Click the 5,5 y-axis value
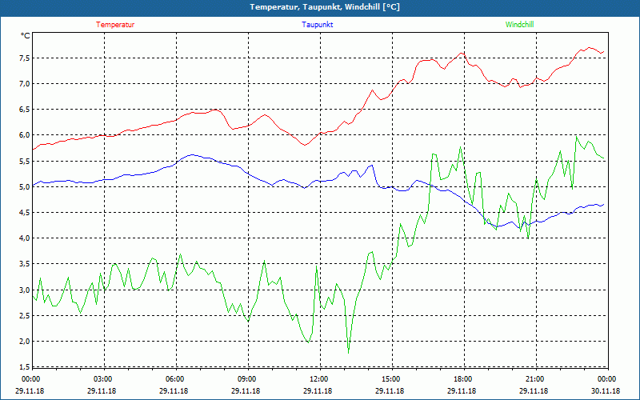This screenshot has height=400, width=640. (24, 162)
